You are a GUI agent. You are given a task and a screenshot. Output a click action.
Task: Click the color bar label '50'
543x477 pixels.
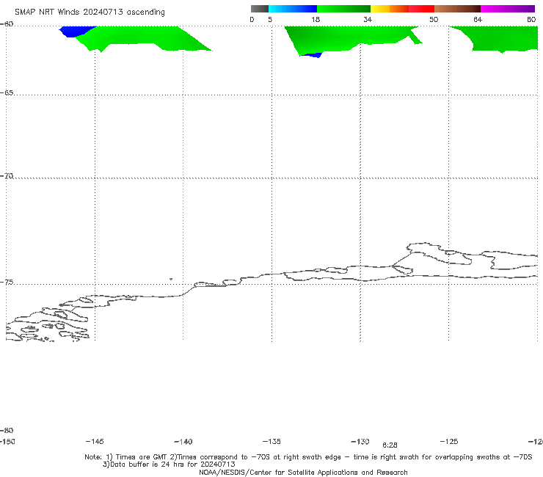pos(434,20)
